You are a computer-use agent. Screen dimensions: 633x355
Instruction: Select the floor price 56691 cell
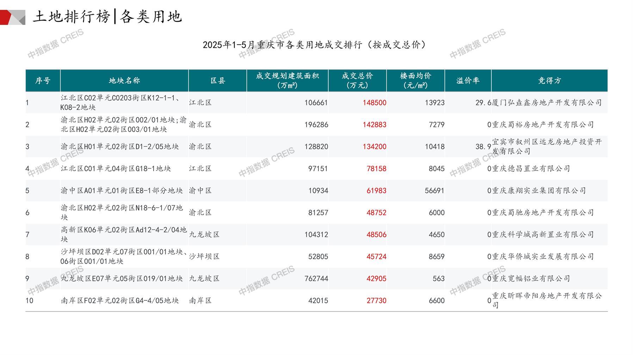pyautogui.click(x=434, y=191)
